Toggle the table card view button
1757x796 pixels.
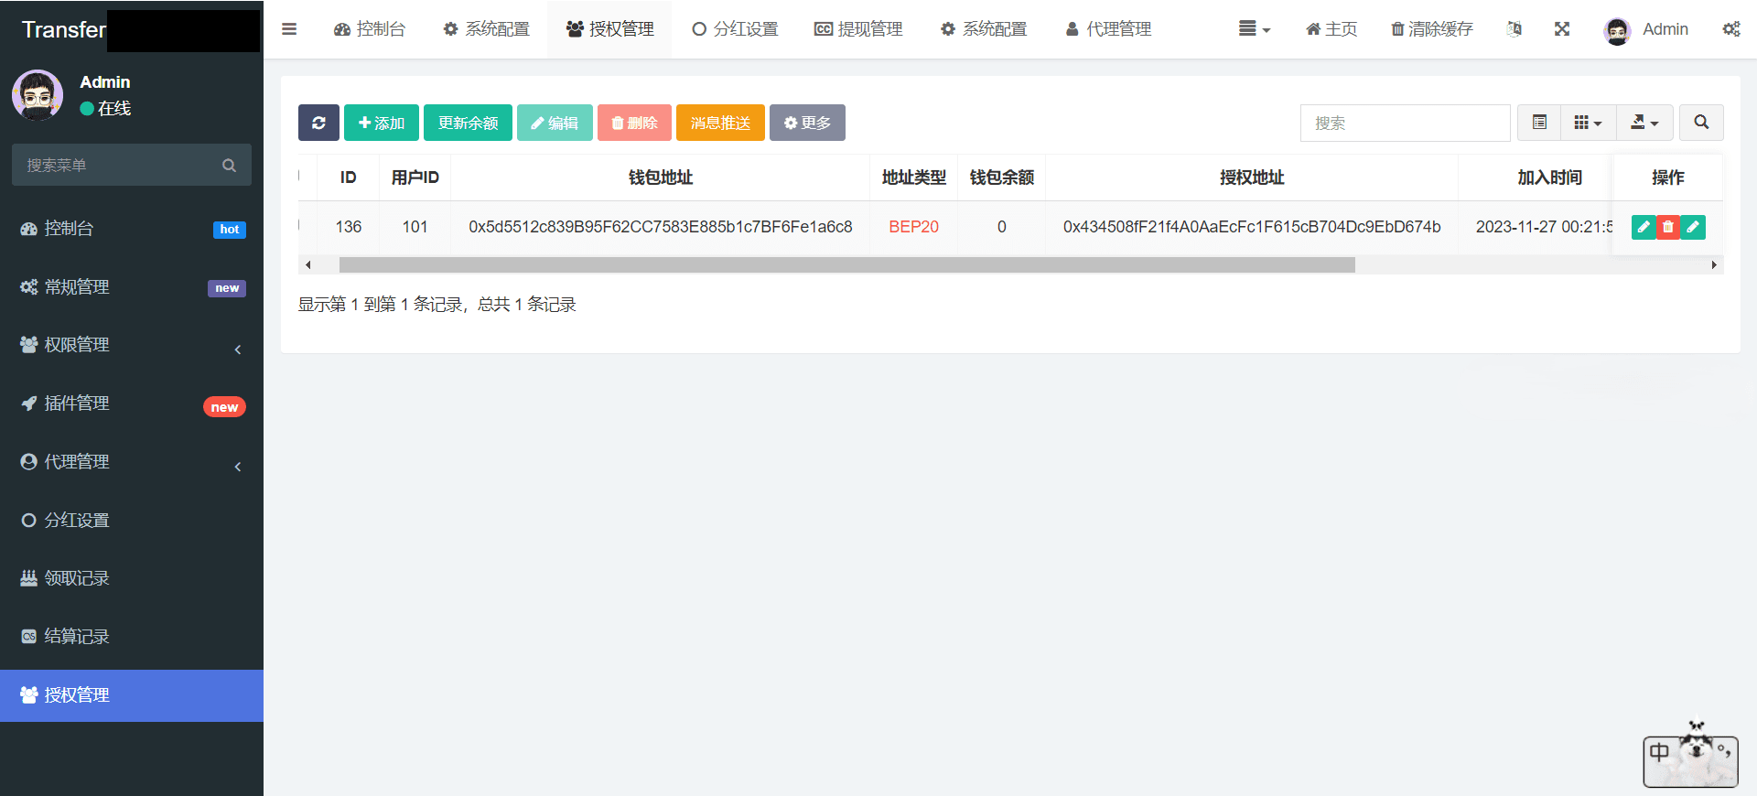pos(1539,123)
